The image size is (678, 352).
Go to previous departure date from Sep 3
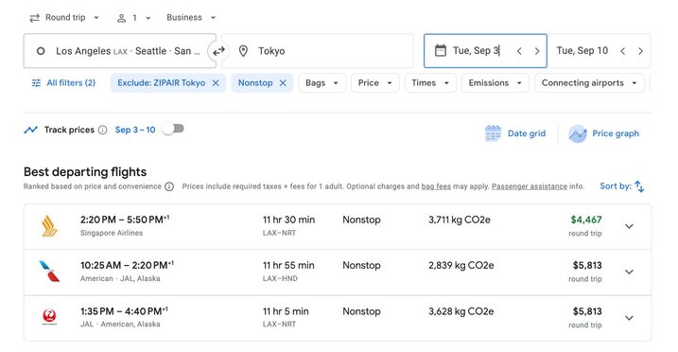pos(519,51)
